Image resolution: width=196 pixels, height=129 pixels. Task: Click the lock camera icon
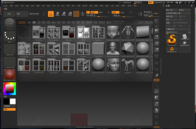[x=156, y=75]
